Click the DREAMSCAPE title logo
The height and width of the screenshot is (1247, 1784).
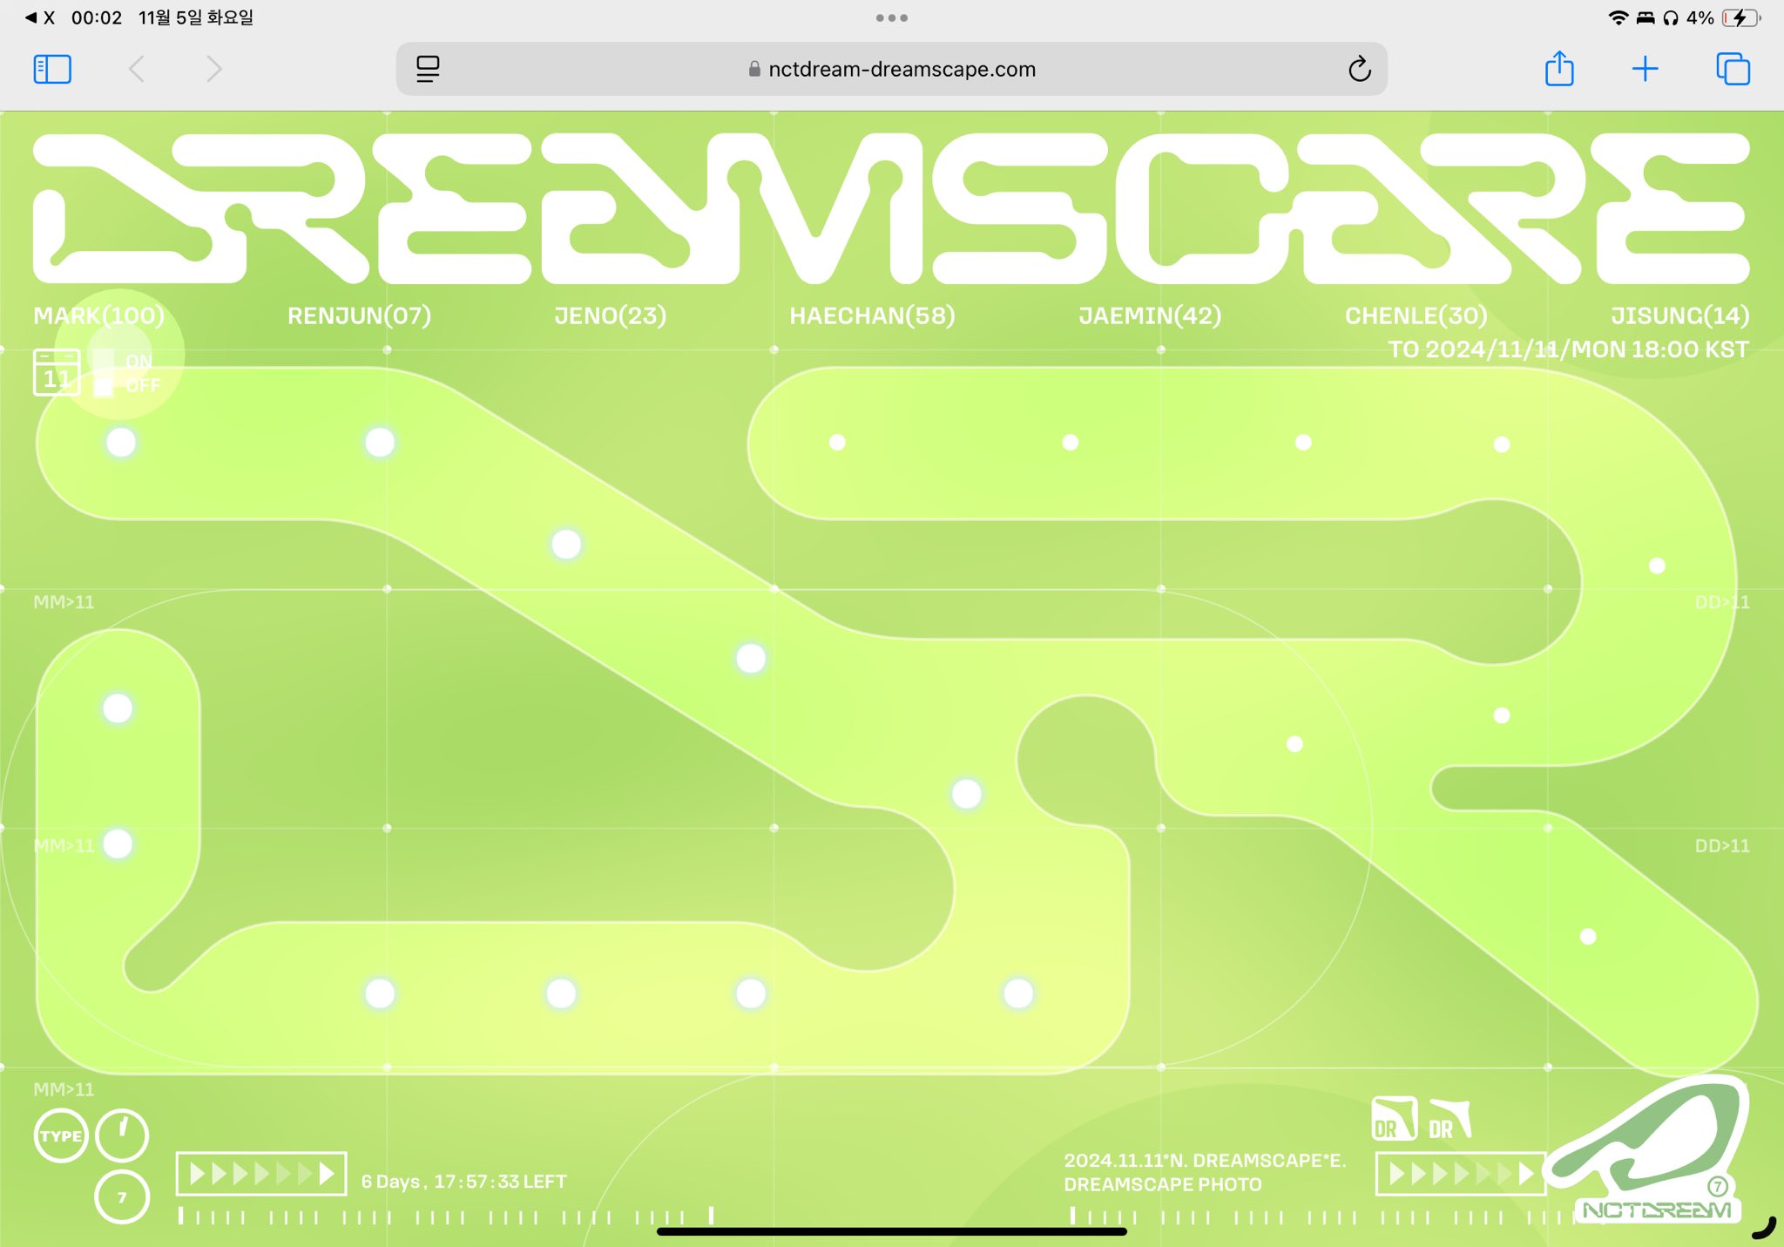point(891,208)
